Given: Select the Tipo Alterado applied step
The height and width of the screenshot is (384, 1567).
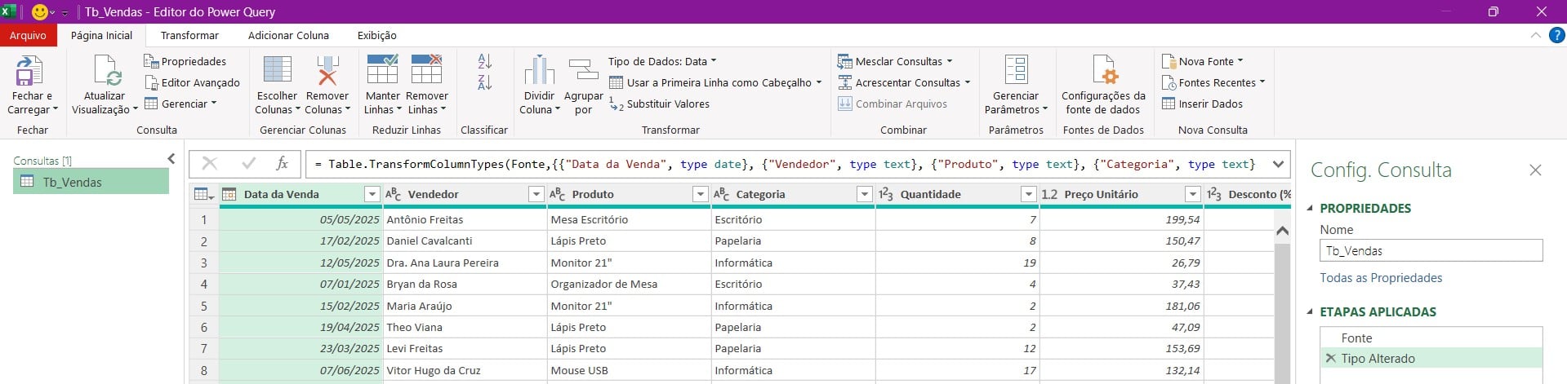Looking at the screenshot, I should 1431,358.
